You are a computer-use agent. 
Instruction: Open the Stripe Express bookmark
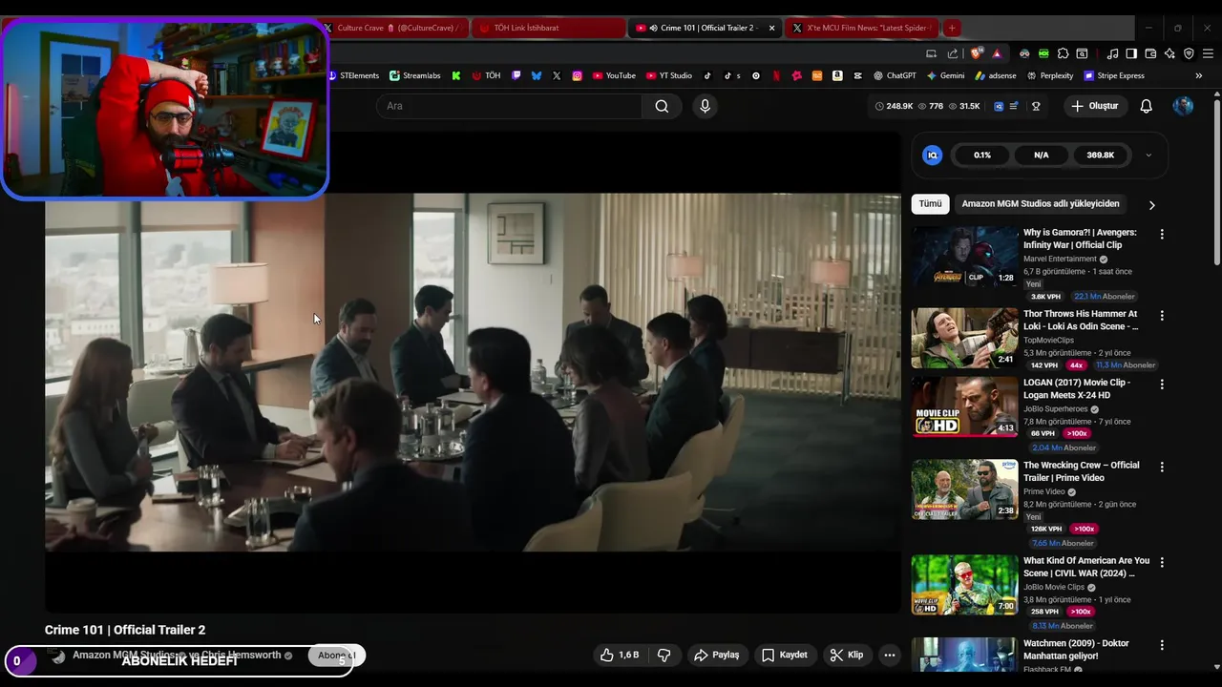click(x=1113, y=75)
